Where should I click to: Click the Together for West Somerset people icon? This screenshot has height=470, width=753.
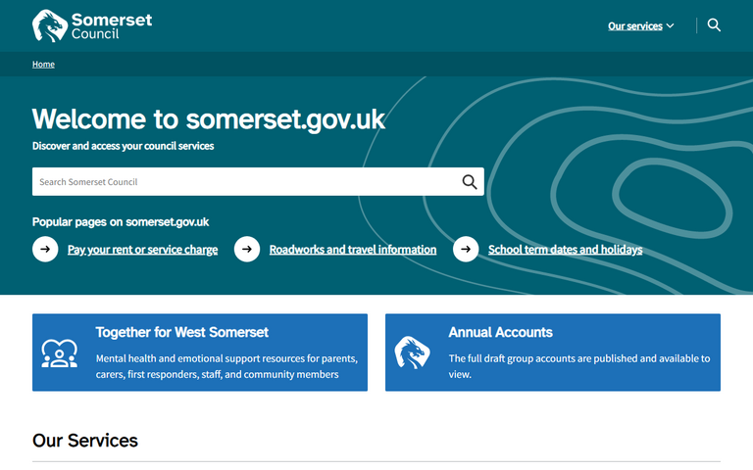(x=60, y=352)
